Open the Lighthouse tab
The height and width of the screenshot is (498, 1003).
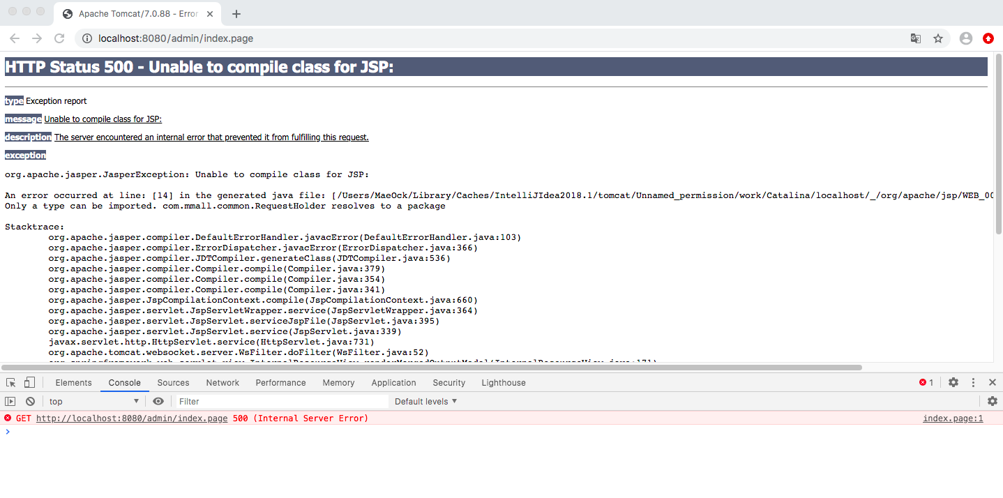click(504, 382)
